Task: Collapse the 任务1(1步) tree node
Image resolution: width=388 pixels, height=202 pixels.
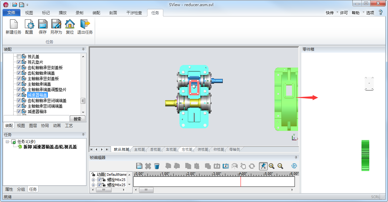Action: point(7,142)
